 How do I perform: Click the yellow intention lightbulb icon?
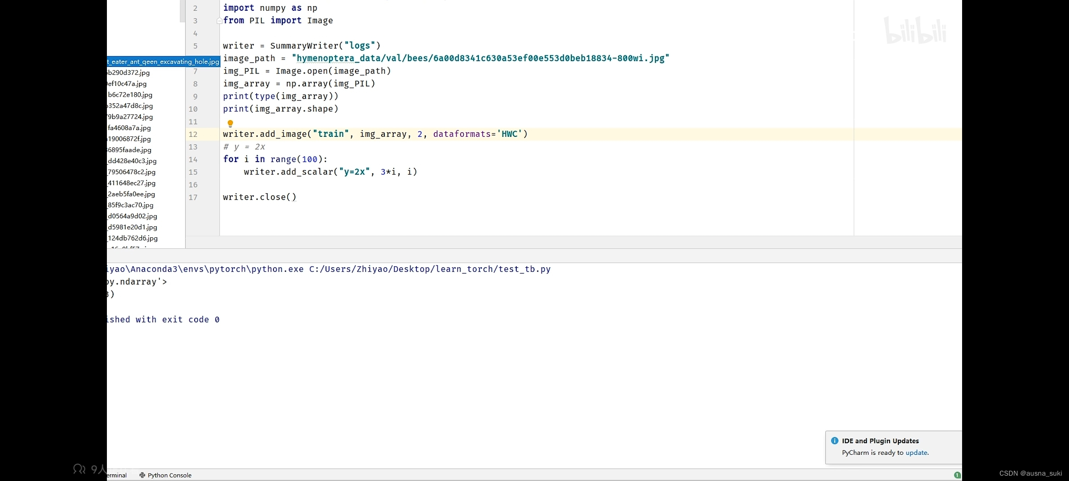click(x=230, y=123)
